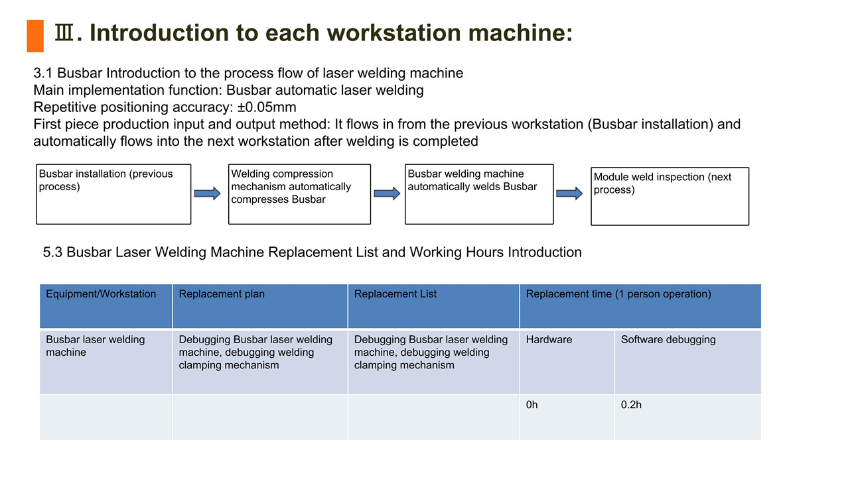
Task: Select the 'Welding compression mechanism' flow box
Action: pyautogui.click(x=299, y=194)
